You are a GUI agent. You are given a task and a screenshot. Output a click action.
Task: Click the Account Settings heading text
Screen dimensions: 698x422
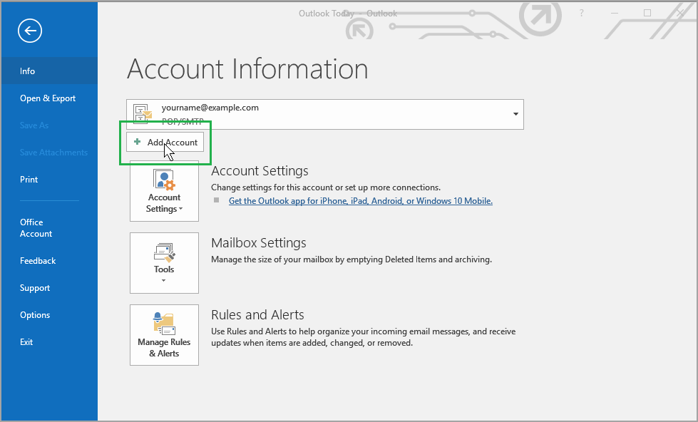pos(260,171)
